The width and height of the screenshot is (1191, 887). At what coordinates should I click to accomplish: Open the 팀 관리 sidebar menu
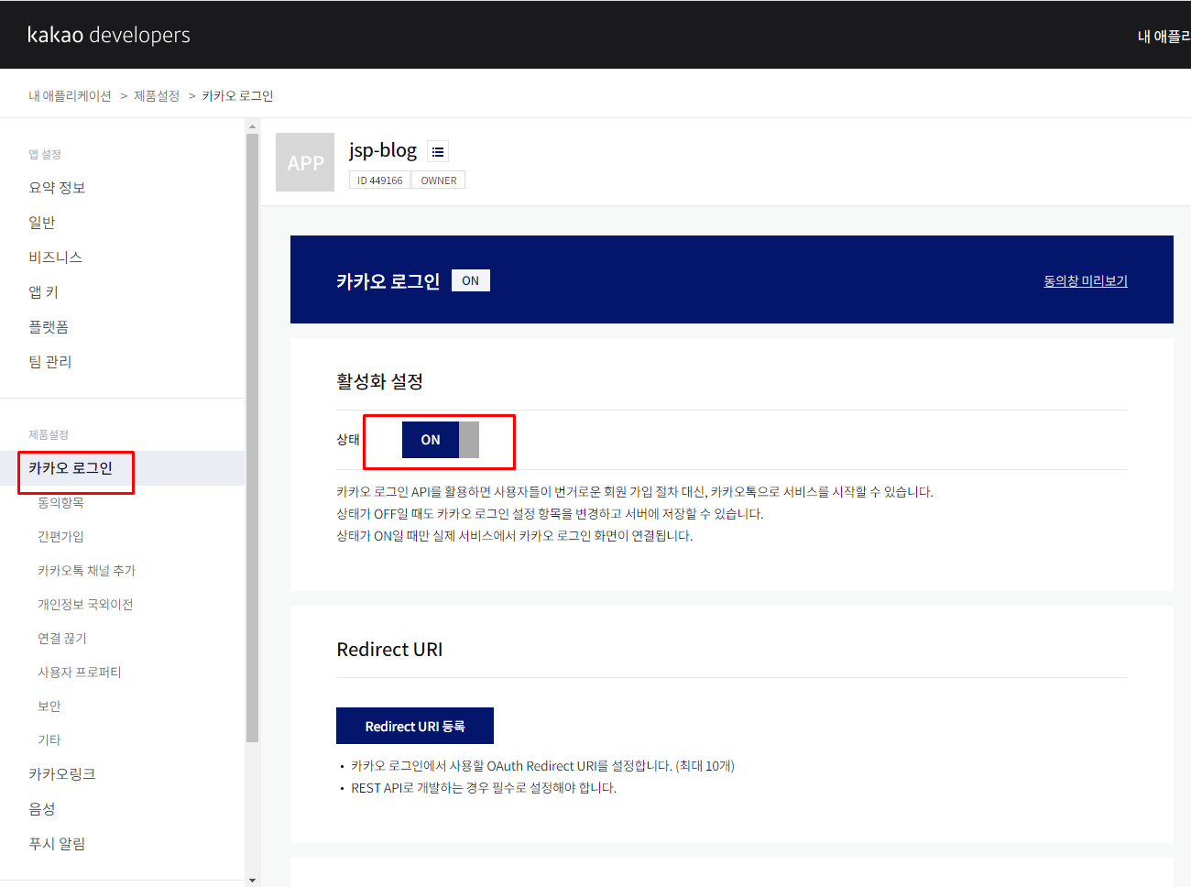49,362
